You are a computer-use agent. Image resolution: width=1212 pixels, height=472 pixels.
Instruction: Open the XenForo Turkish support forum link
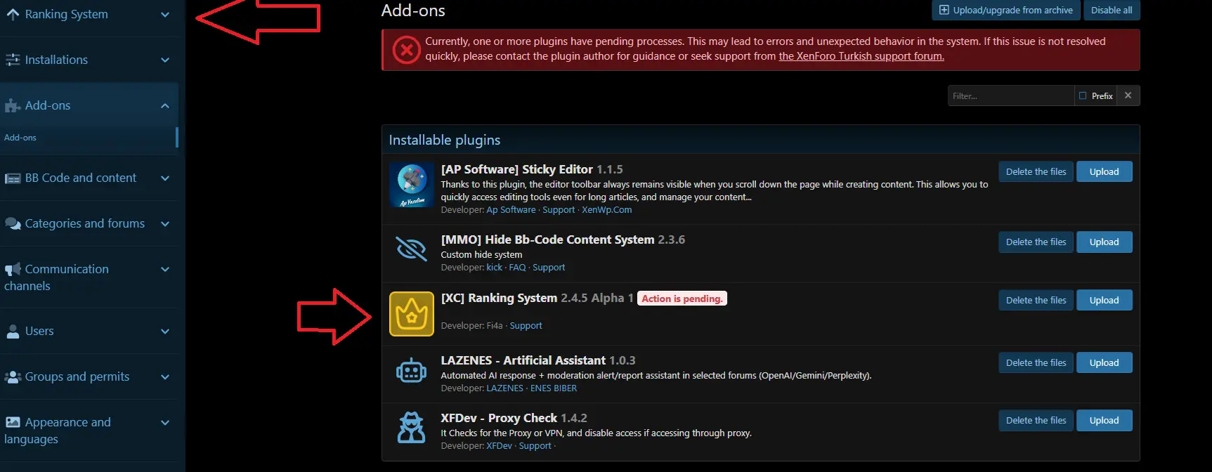tap(861, 56)
